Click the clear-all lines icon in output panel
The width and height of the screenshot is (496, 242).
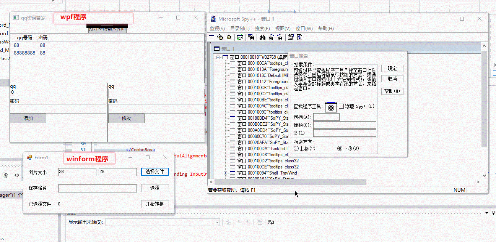pos(260,222)
